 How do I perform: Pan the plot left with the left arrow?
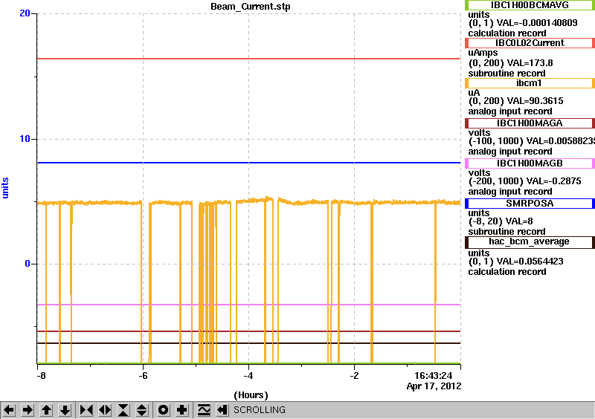point(9,410)
